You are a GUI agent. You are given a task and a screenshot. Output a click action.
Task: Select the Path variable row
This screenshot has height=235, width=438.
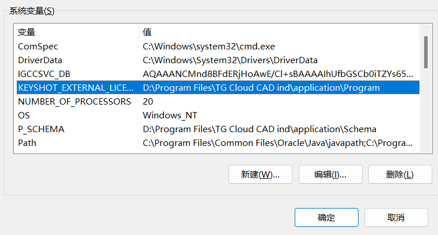218,142
